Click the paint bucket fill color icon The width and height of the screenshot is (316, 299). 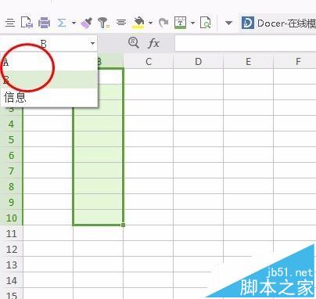coord(138,23)
